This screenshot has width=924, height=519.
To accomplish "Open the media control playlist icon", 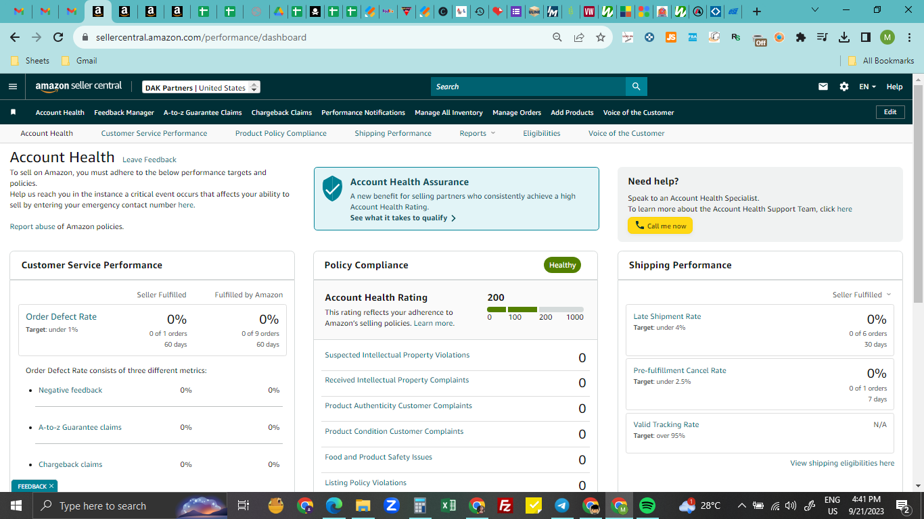I will click(823, 37).
